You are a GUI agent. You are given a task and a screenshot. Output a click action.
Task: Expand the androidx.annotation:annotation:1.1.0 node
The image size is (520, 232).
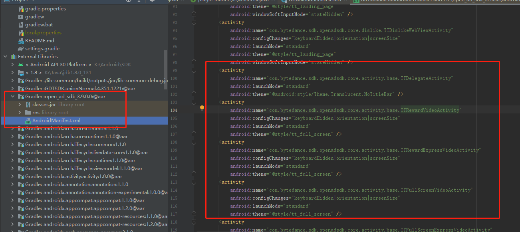point(12,184)
